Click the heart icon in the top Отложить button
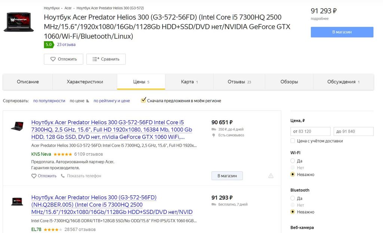 (x=53, y=59)
